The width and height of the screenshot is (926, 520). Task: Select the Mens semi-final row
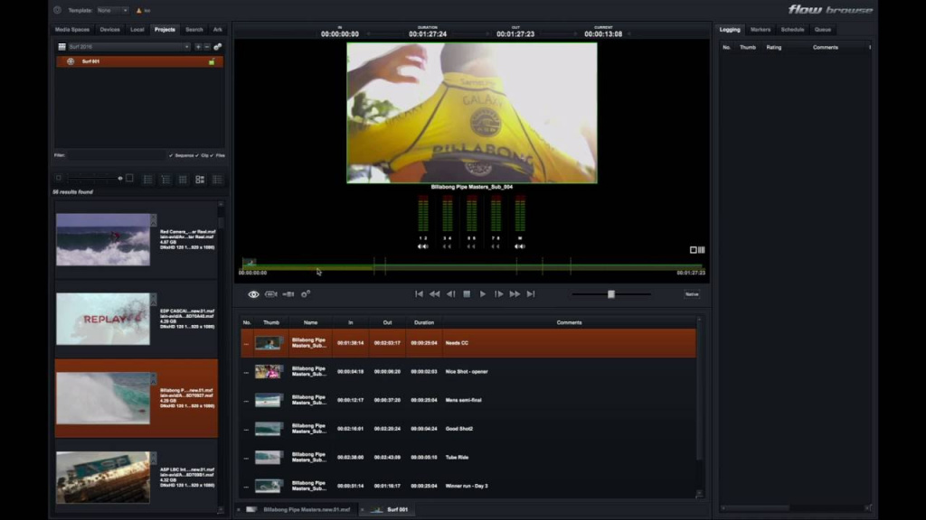[468, 400]
